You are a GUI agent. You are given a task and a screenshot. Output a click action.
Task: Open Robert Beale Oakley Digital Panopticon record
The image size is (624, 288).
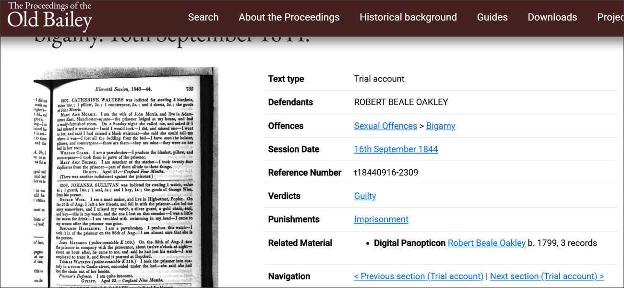click(x=486, y=243)
